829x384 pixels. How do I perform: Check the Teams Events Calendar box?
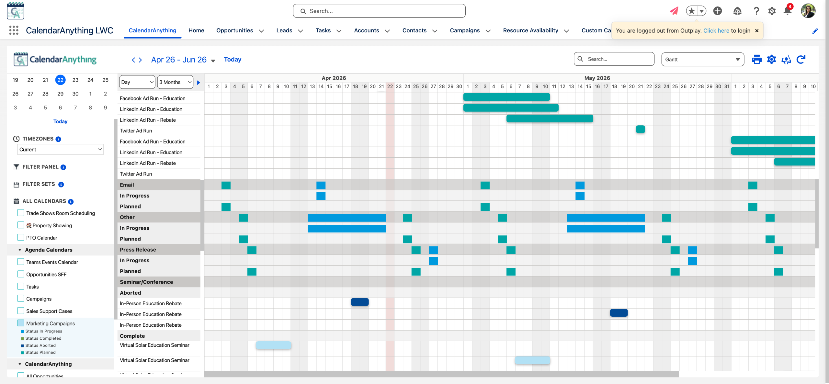[x=21, y=262]
